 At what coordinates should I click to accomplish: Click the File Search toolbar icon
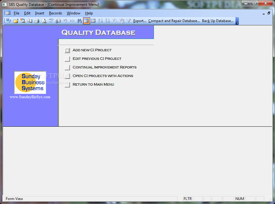pyautogui.click(x=23, y=21)
